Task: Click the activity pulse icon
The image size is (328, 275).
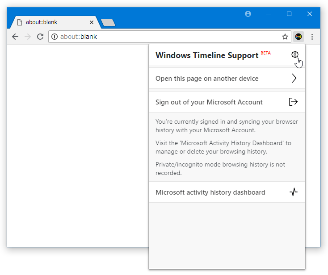Action: (x=294, y=192)
